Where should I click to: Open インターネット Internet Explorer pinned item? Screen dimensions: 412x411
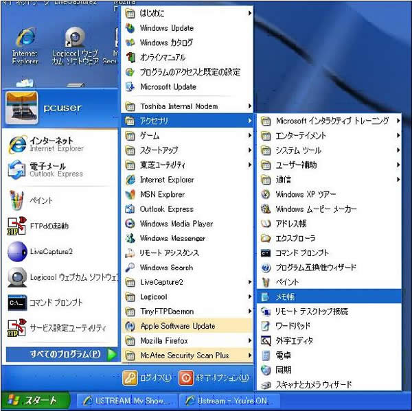coord(61,144)
